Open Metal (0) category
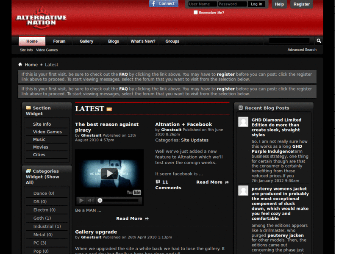The image size is (339, 254). (x=43, y=235)
